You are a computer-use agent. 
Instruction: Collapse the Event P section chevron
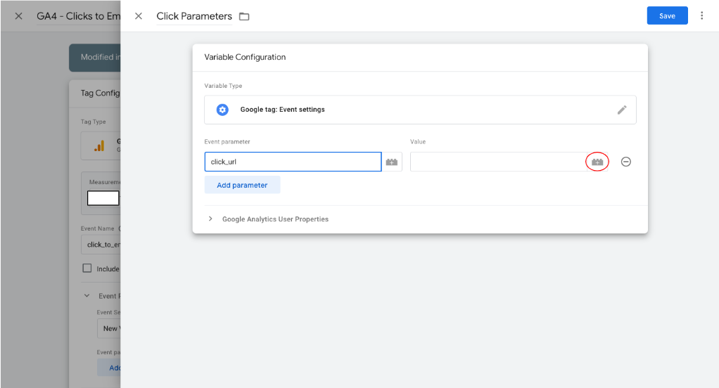[x=87, y=296]
